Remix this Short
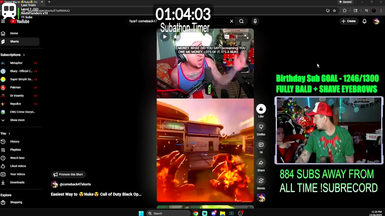Viewport: 385px width, 216px height. (261, 181)
